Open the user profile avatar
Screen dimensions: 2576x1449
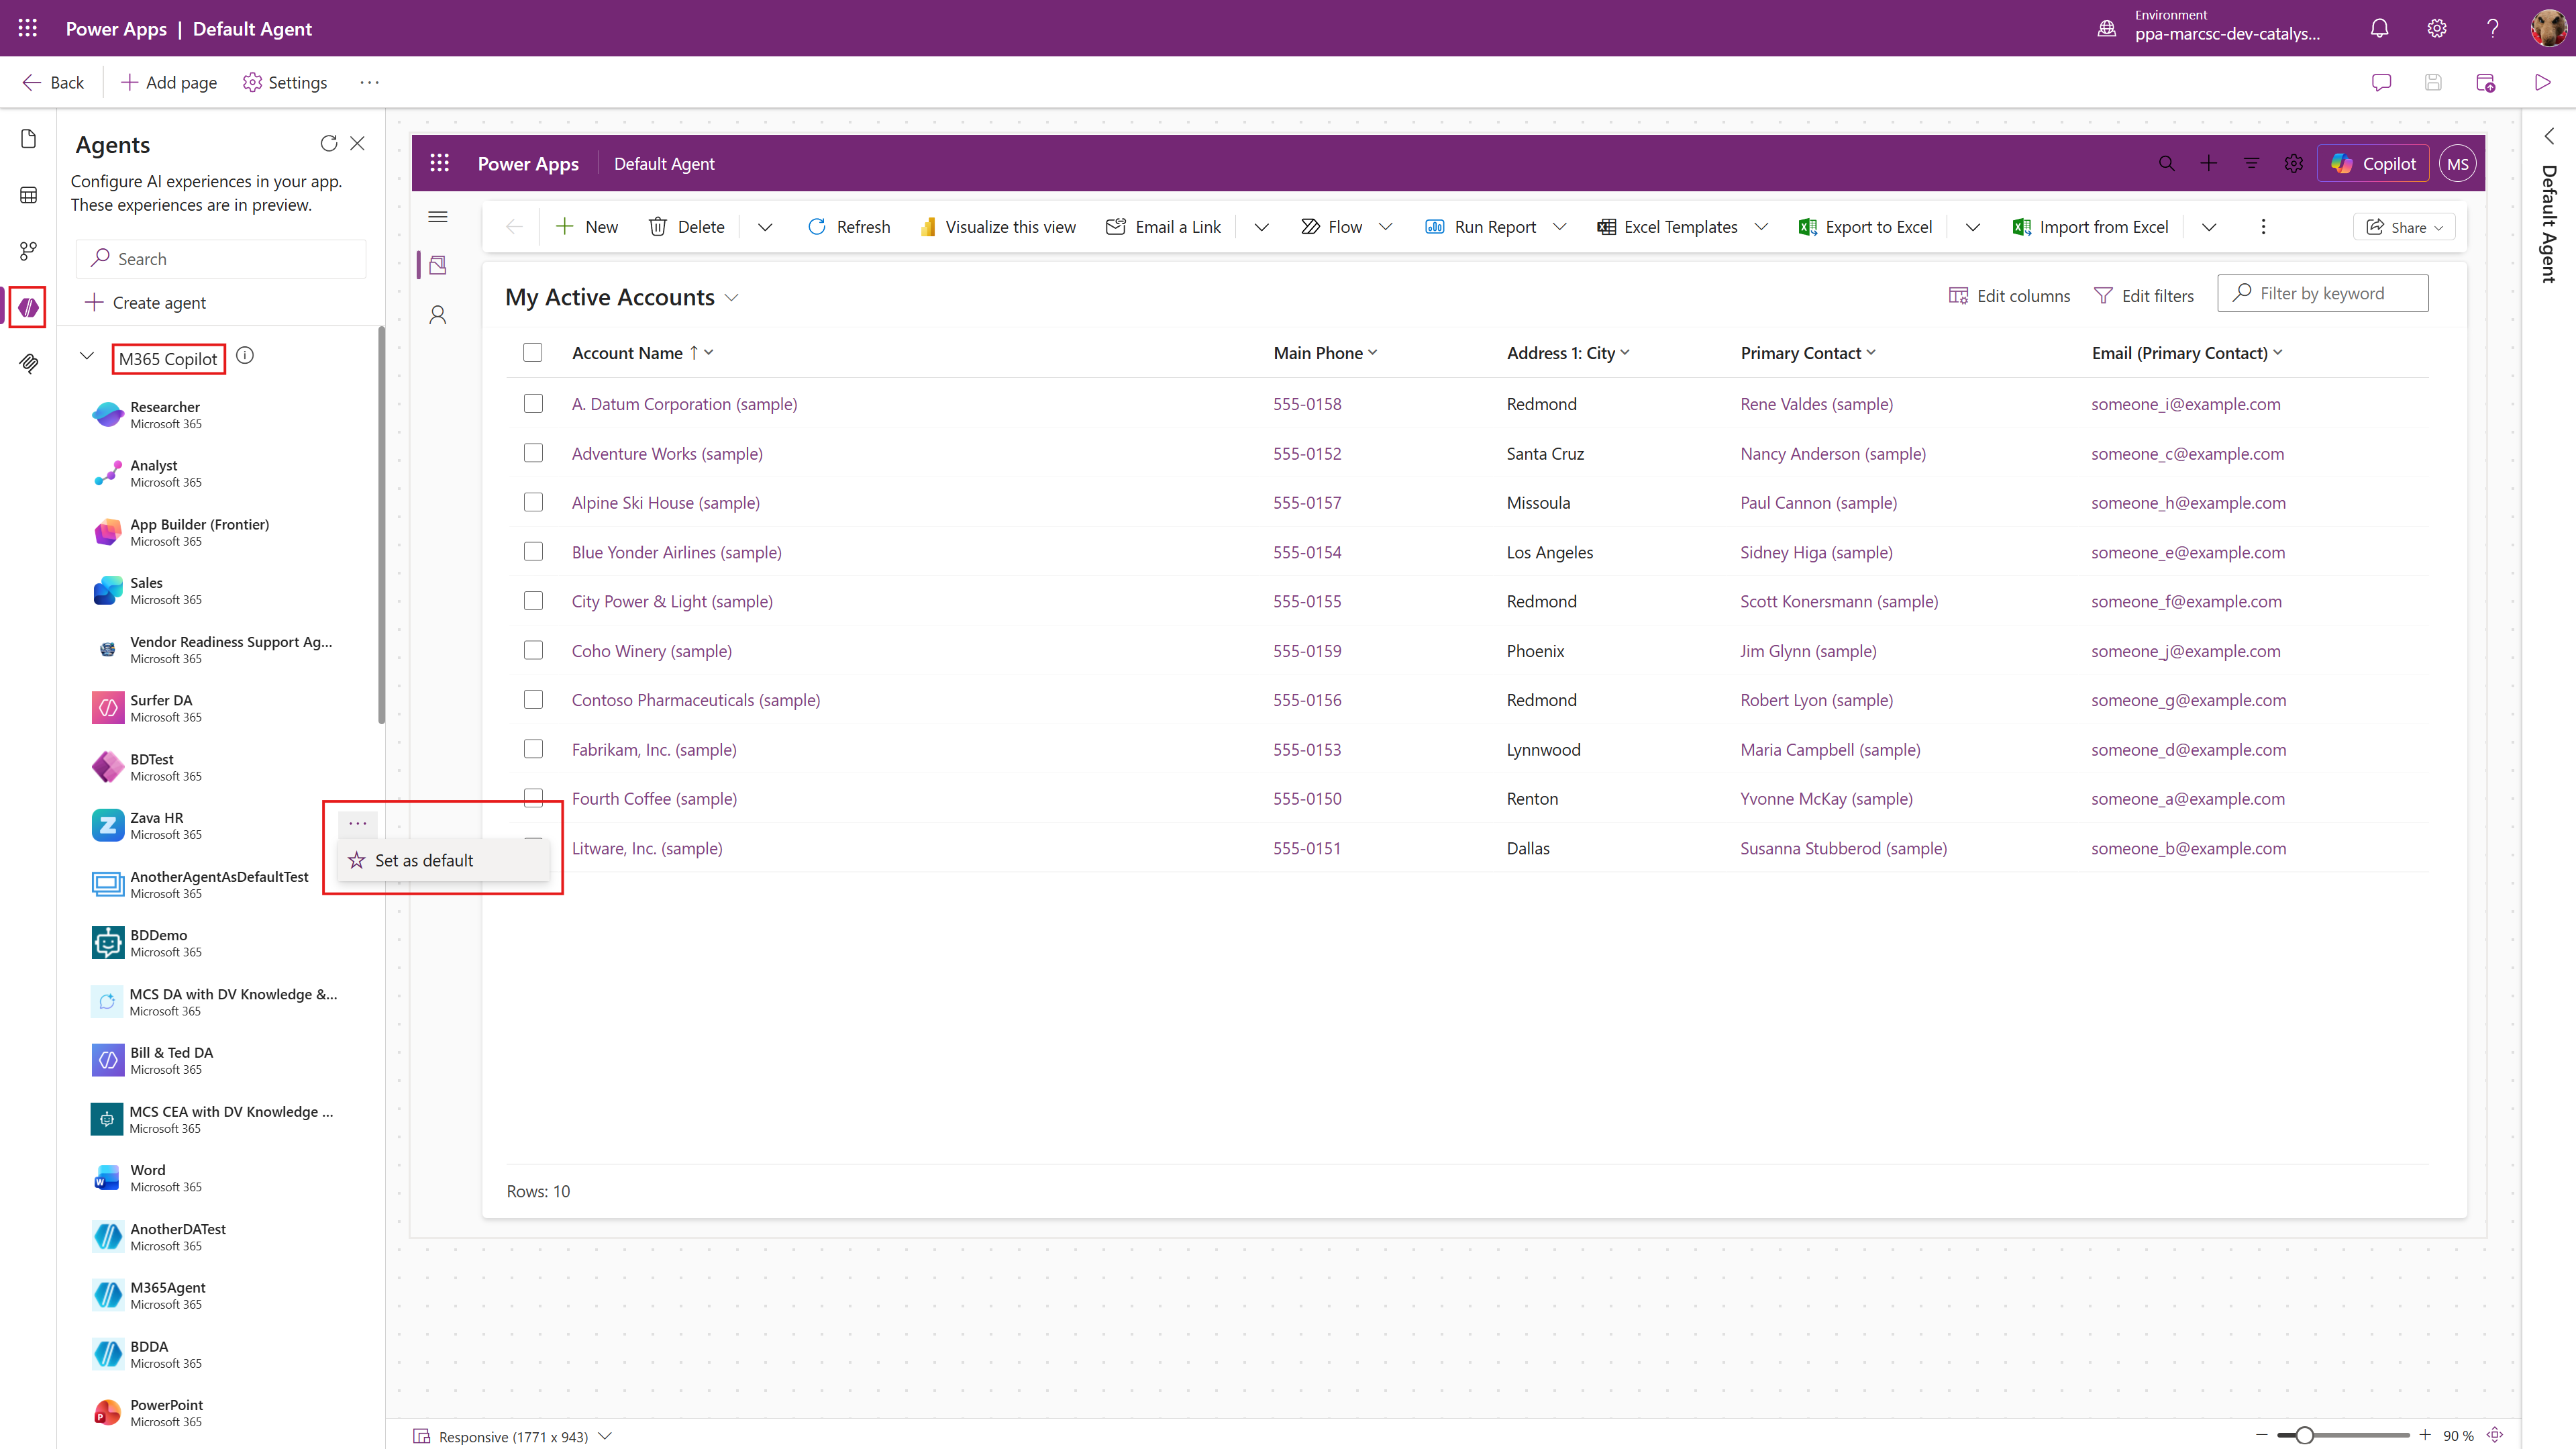2548,28
